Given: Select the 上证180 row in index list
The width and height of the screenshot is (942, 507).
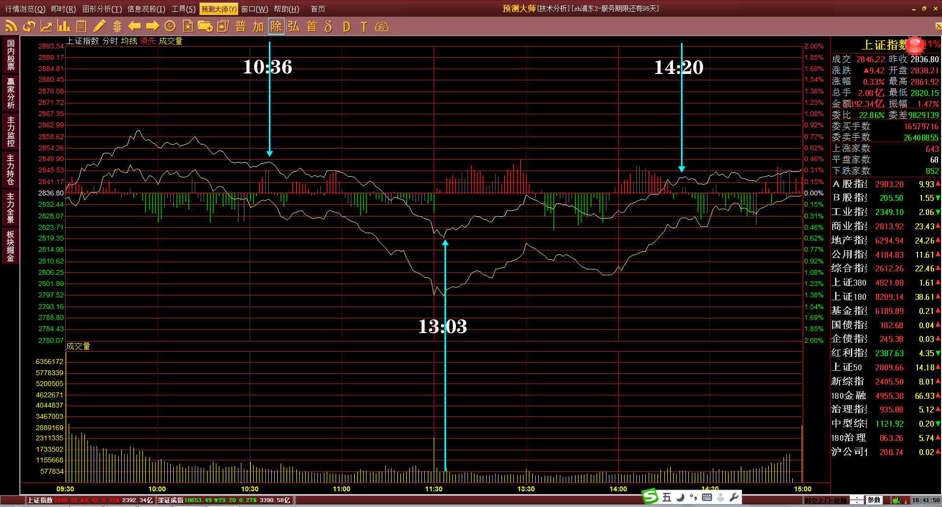Looking at the screenshot, I should [x=886, y=297].
